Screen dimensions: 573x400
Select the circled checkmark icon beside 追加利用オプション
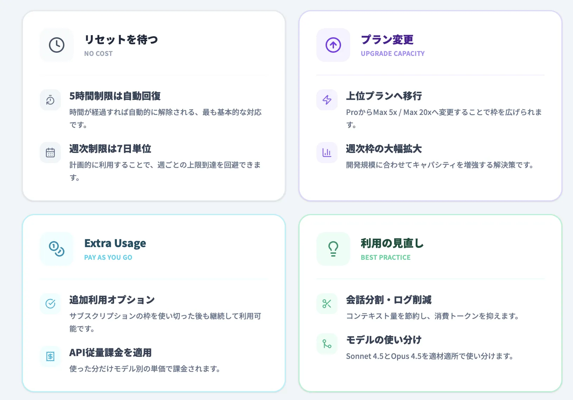pyautogui.click(x=50, y=303)
